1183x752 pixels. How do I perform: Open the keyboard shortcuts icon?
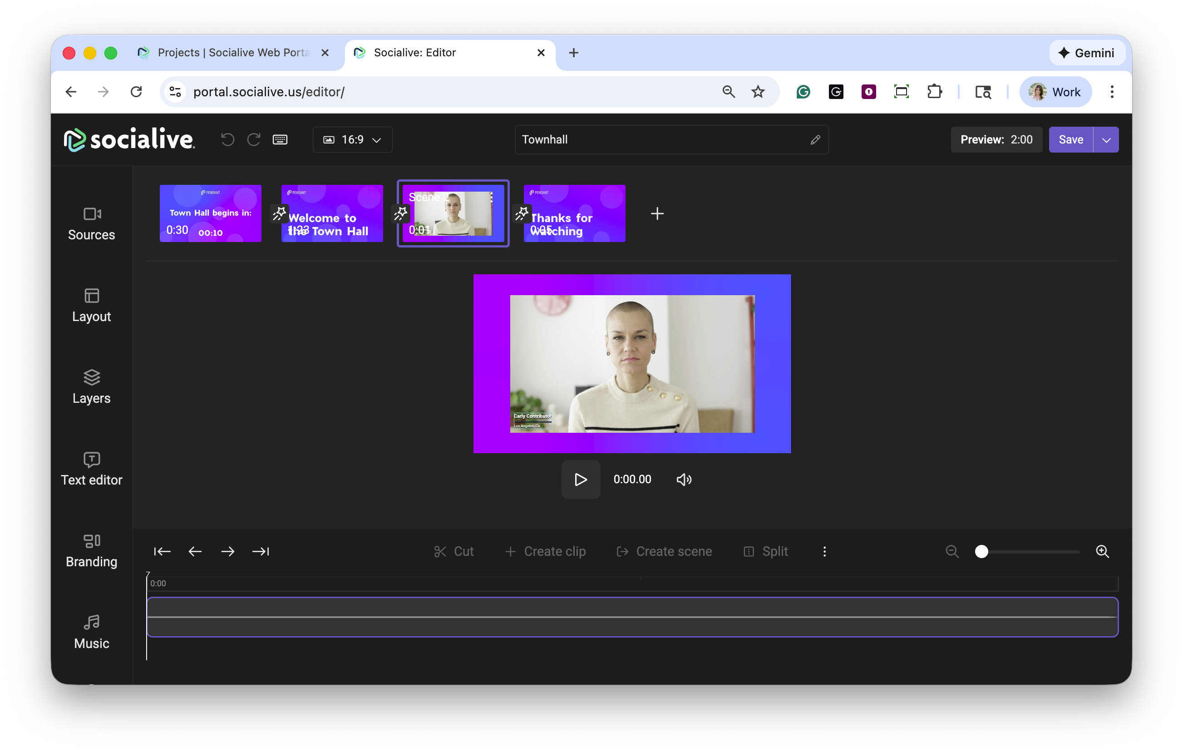pos(280,139)
